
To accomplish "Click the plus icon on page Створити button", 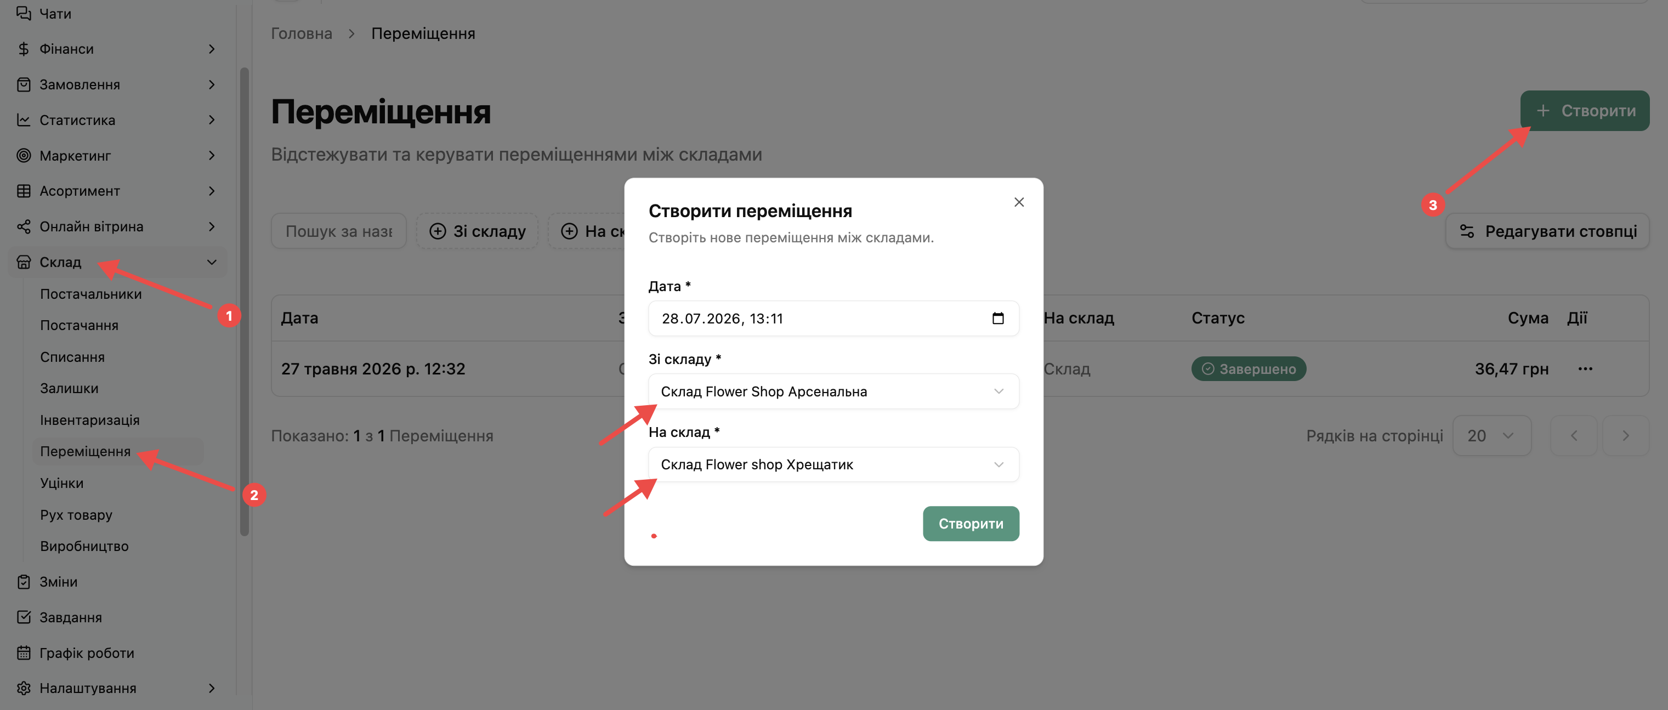I will click(1543, 111).
